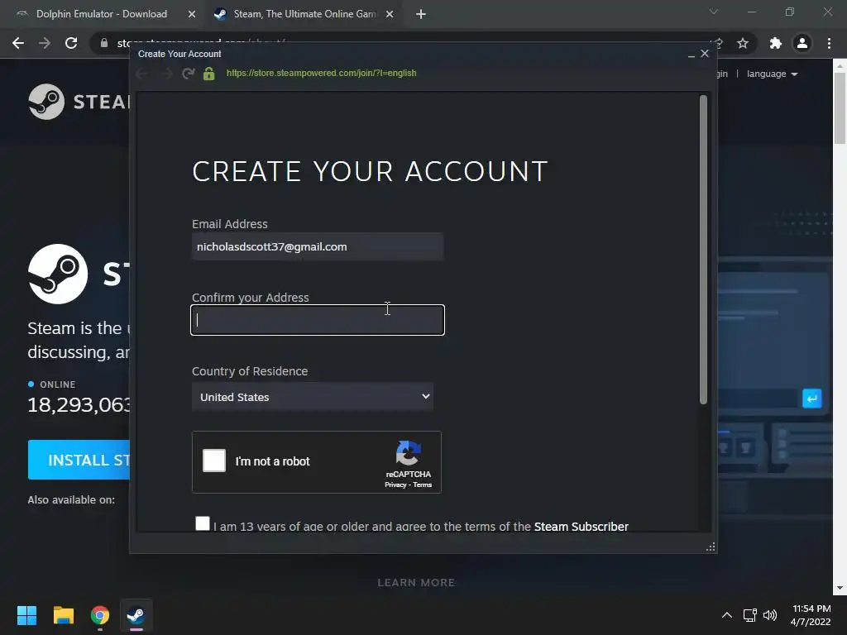Click the blue enter-arrow button on Steam page
Image resolution: width=847 pixels, height=635 pixels.
[812, 399]
